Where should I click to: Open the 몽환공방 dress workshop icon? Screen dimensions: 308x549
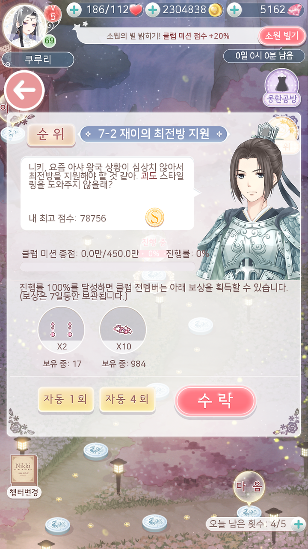(x=282, y=87)
